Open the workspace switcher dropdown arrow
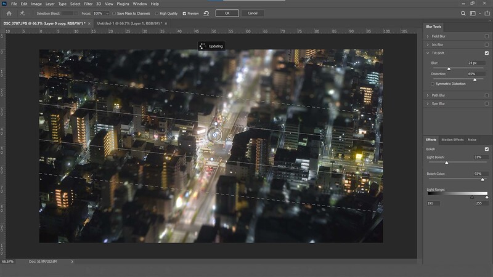The image size is (493, 277). 480,14
